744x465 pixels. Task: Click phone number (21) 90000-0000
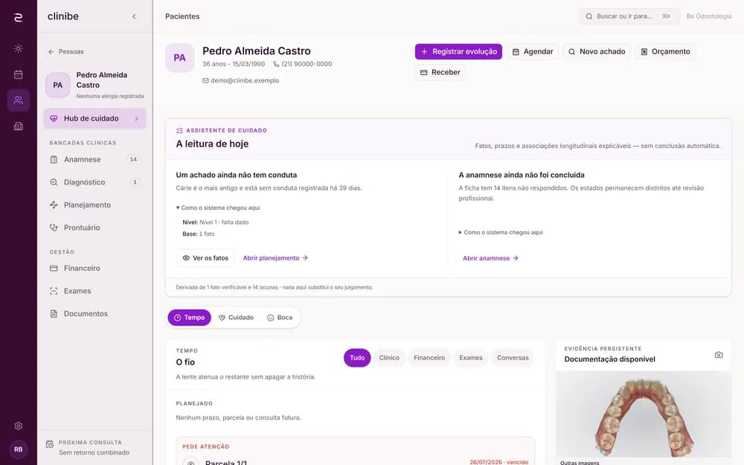[x=302, y=64]
